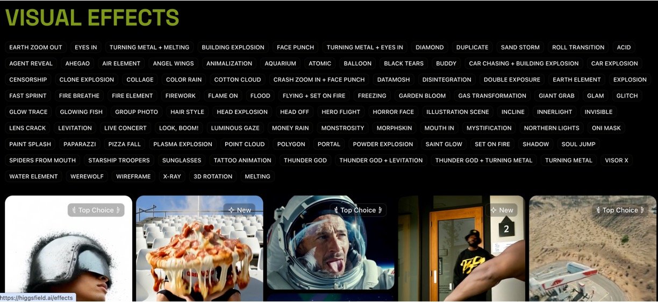The image size is (658, 302).
Task: Pick the LENS CRACK effect
Action: pos(28,128)
